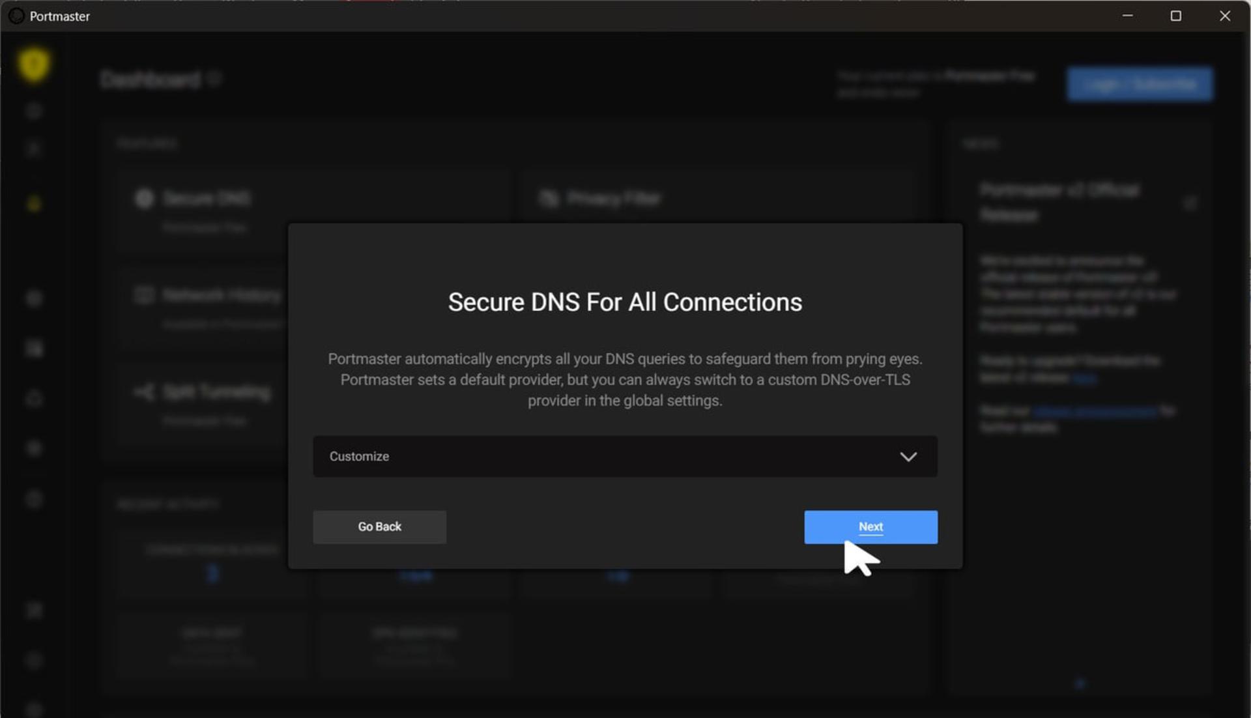This screenshot has height=718, width=1251.
Task: Minimize the Portmaster window
Action: tap(1128, 16)
